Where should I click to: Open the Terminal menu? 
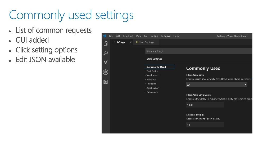pyautogui.click(x=166, y=36)
